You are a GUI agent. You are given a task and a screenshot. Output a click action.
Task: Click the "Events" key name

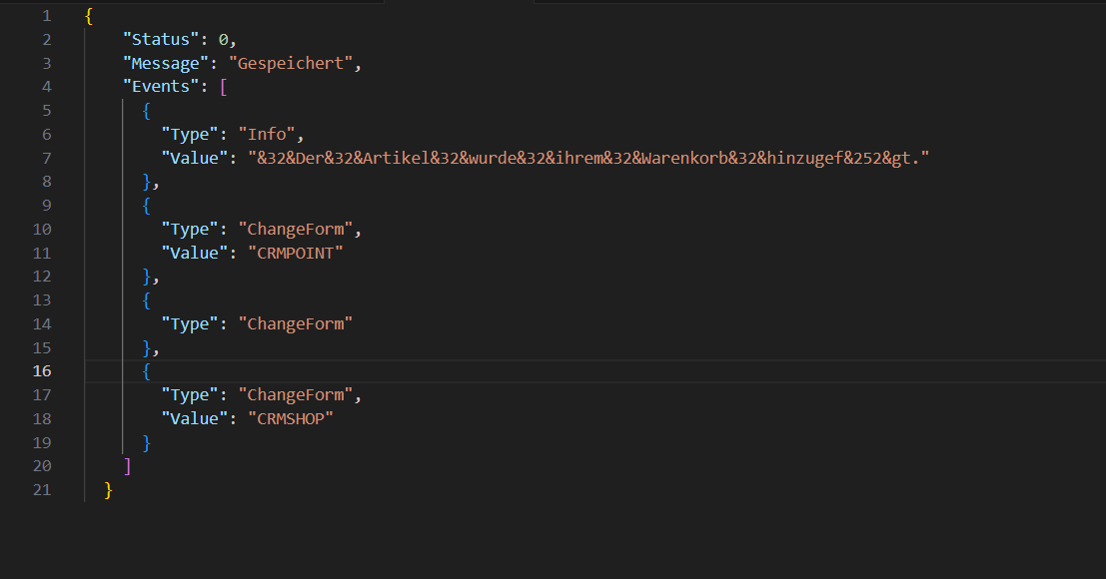(x=160, y=87)
